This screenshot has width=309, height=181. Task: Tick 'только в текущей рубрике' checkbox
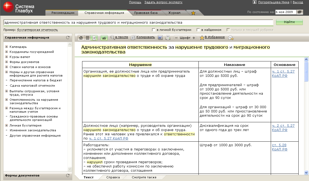pos(228,30)
